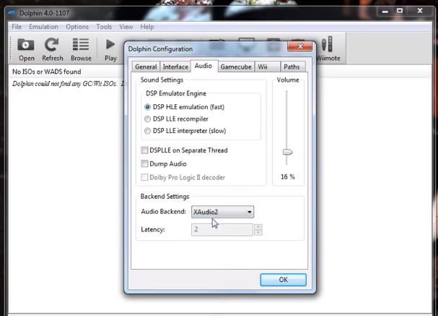Decrease Latency with the down arrow
This screenshot has height=316, width=438.
tap(258, 233)
